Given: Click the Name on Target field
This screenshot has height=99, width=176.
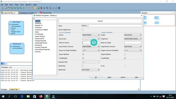Looking at the screenshot, I should [133, 43].
